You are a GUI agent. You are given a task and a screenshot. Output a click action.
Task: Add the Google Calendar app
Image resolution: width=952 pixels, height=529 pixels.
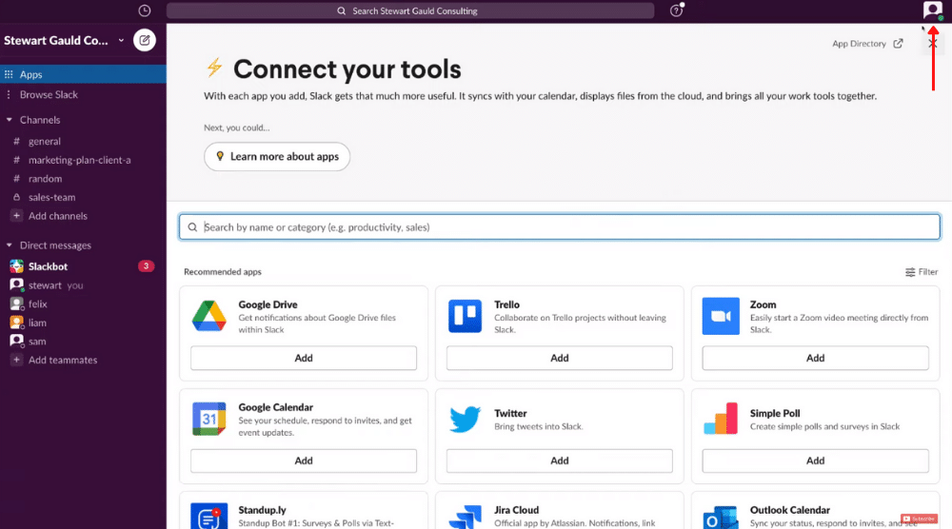point(304,460)
